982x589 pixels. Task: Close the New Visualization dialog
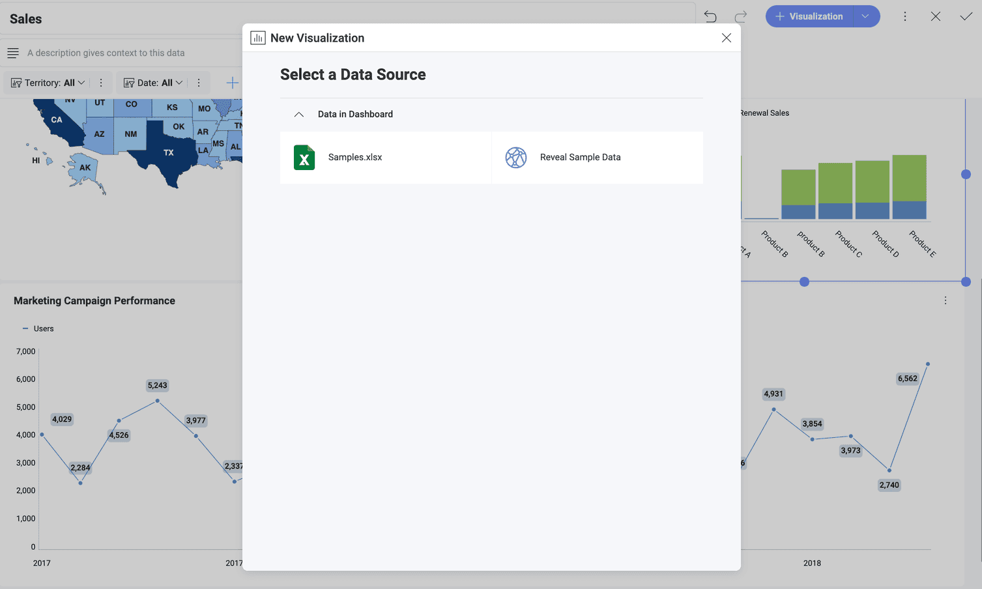point(727,38)
